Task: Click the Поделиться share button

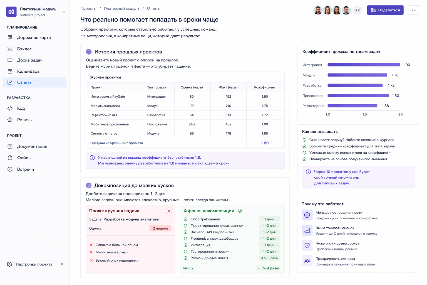Action: [385, 10]
